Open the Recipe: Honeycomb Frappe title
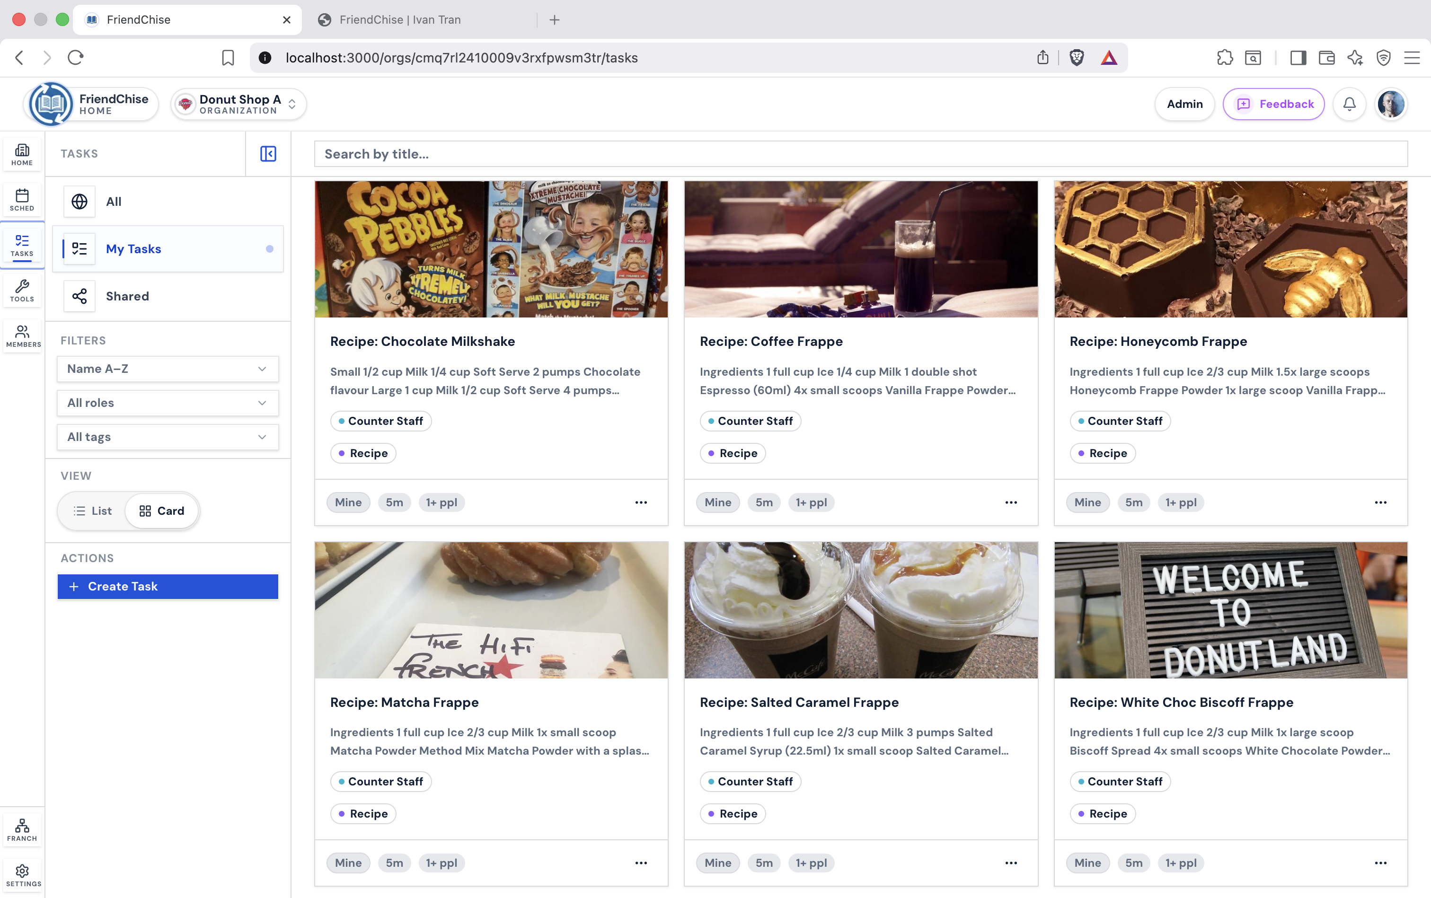 [x=1158, y=342]
